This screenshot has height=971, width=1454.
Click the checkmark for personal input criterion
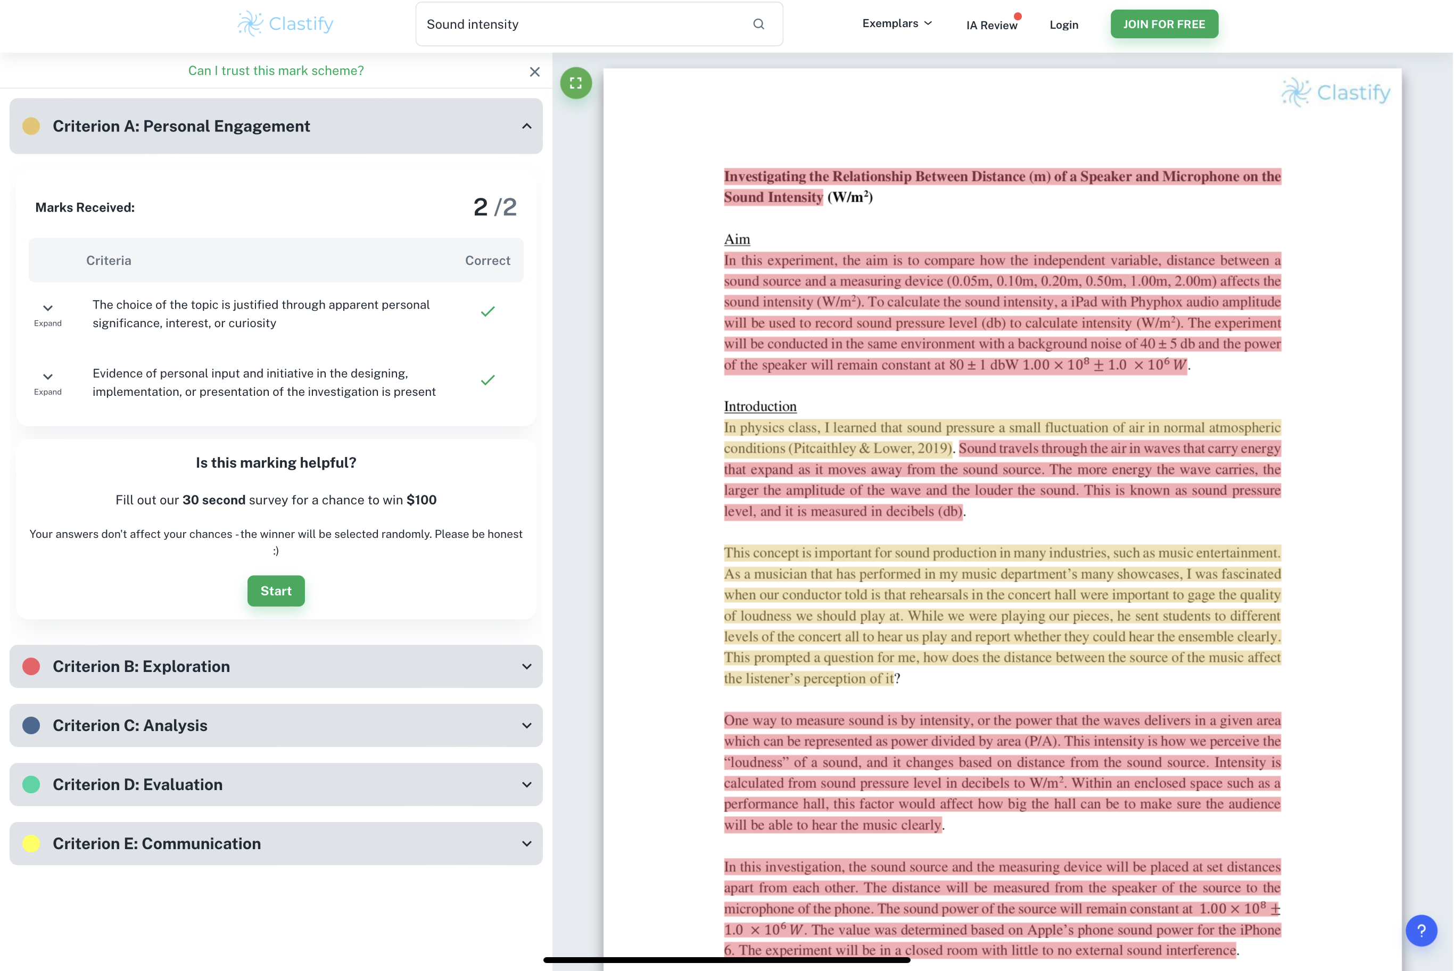tap(488, 380)
